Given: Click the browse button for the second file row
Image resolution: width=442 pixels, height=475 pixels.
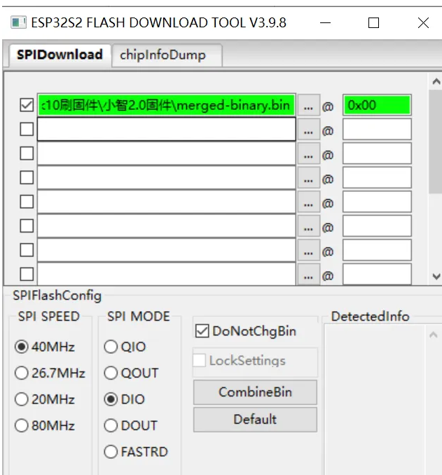Looking at the screenshot, I should [x=308, y=130].
